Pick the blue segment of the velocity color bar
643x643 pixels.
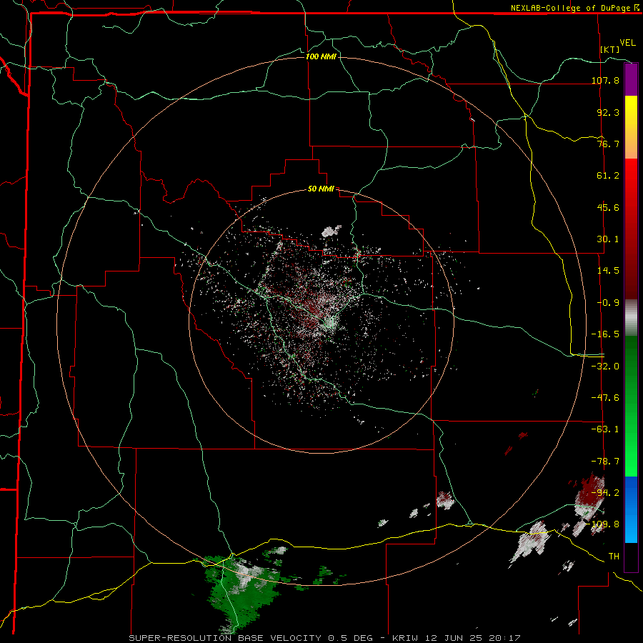(x=631, y=509)
